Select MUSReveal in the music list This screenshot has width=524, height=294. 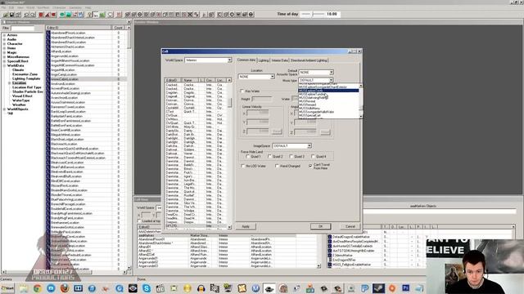(307, 101)
